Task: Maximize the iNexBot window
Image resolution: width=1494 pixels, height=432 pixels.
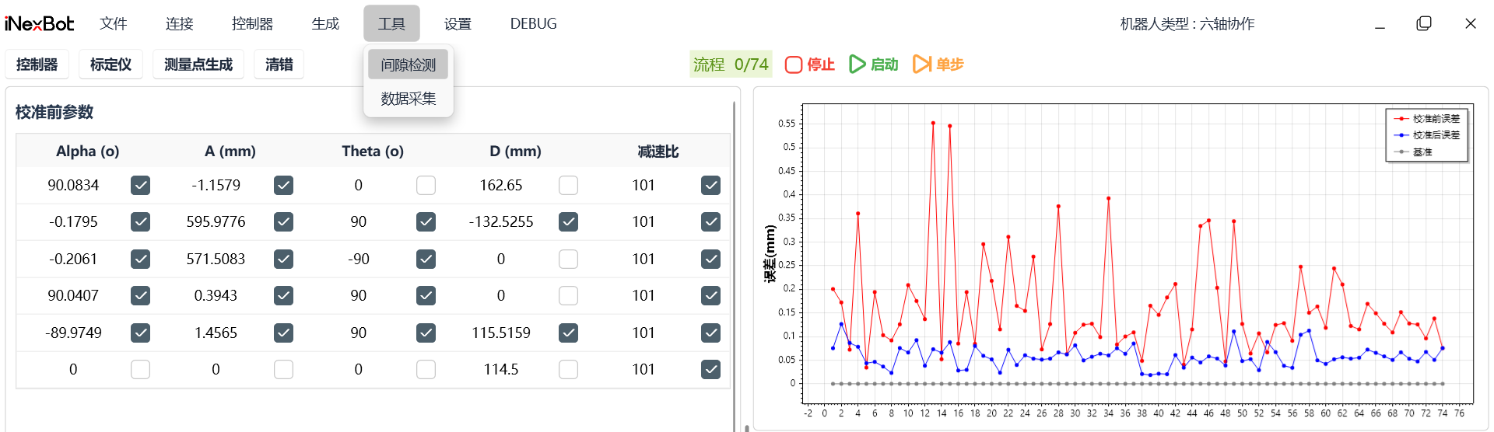Action: 1424,24
